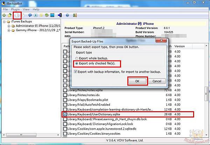
Task: Check the com.apple.itunesstored.2.sqlitedb checkbox
Action: click(65, 129)
